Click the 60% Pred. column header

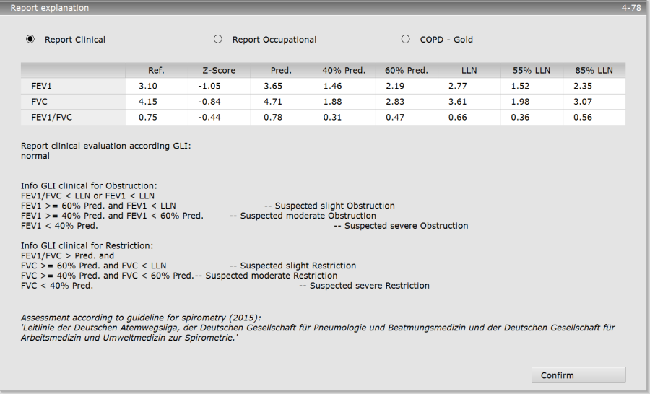407,71
